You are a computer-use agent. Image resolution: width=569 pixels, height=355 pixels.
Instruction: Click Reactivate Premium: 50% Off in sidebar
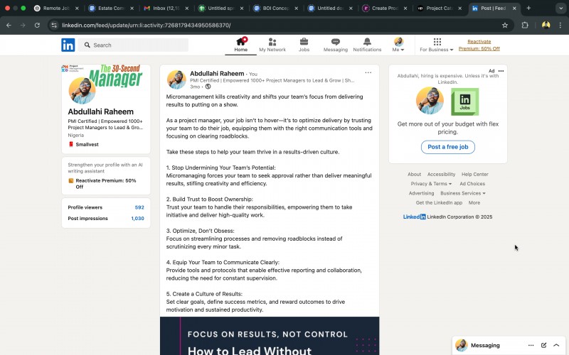(105, 183)
